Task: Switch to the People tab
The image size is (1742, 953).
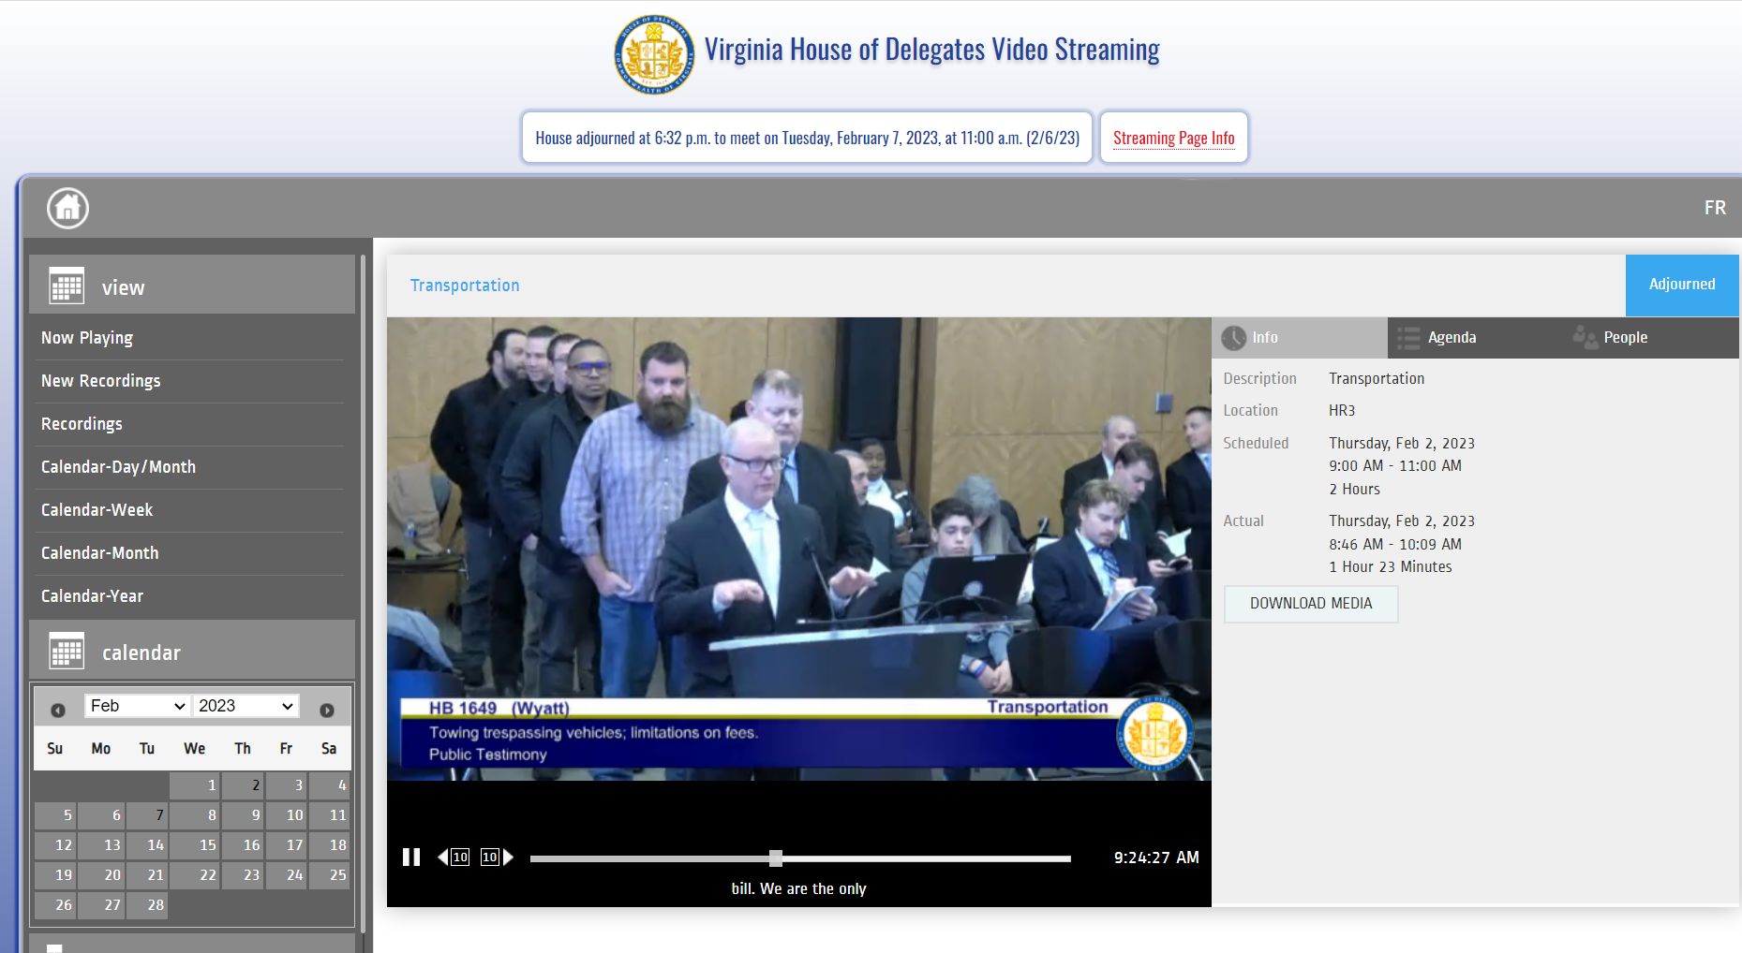Action: [x=1650, y=337]
